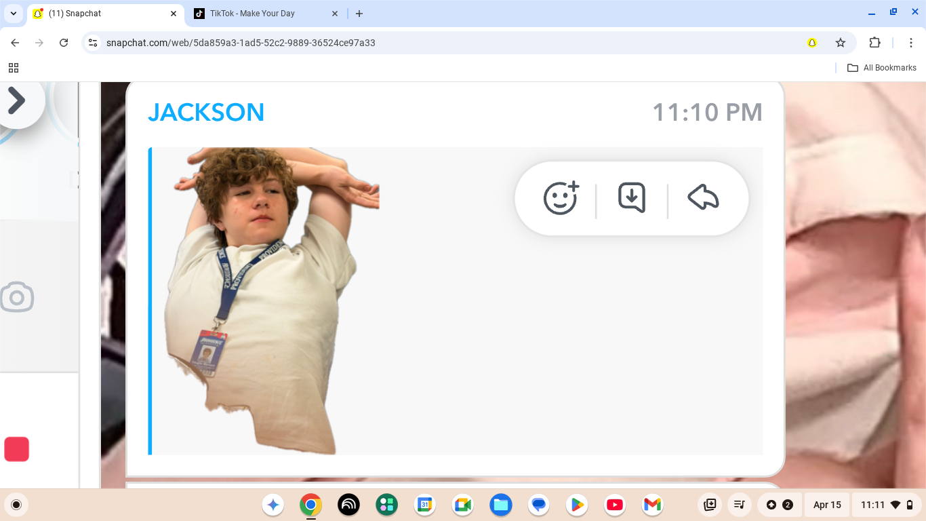Click the red square button in sidebar
926x521 pixels.
pos(17,449)
